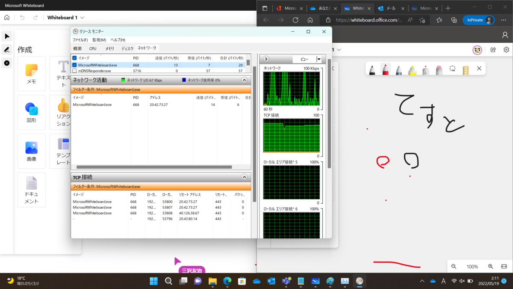
Task: Uncheck the MicrosoftWhiteboard.exe process checkbox
Action: [74, 65]
